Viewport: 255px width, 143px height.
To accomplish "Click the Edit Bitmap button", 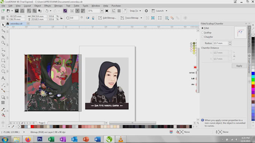I will [107, 18].
